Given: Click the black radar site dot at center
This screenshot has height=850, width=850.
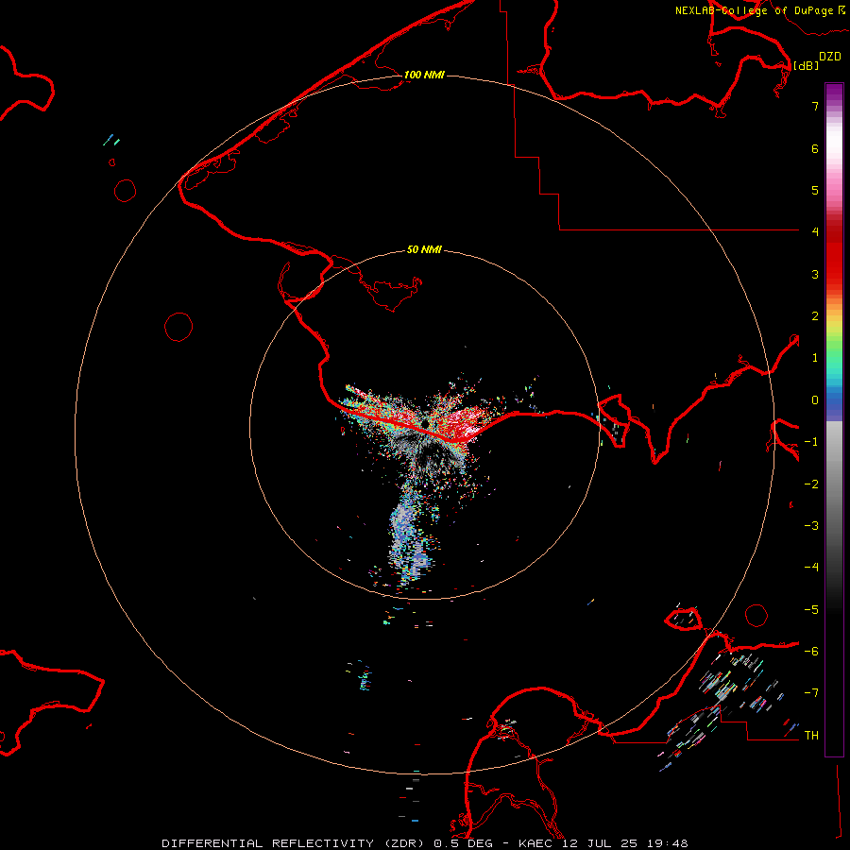Looking at the screenshot, I should [x=425, y=423].
